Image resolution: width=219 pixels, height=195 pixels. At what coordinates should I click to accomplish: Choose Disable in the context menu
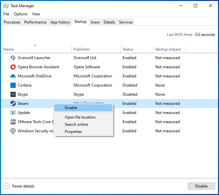[83, 108]
